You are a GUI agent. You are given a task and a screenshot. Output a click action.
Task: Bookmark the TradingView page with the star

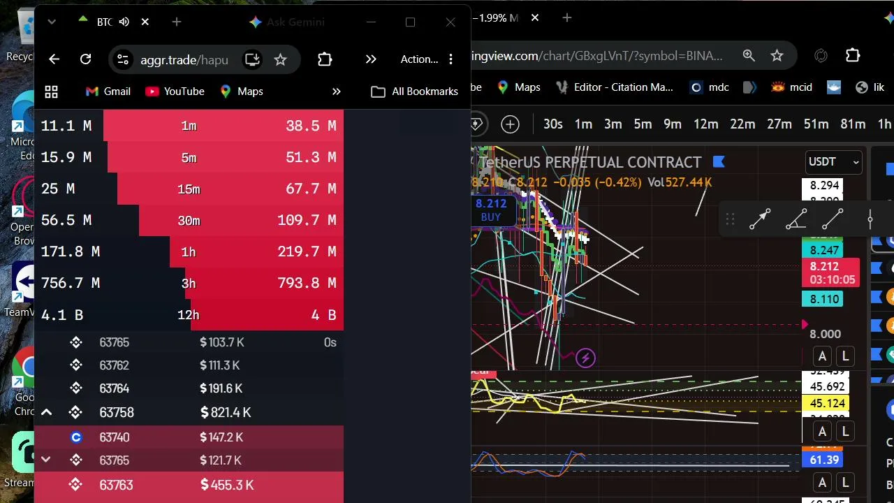(x=777, y=55)
